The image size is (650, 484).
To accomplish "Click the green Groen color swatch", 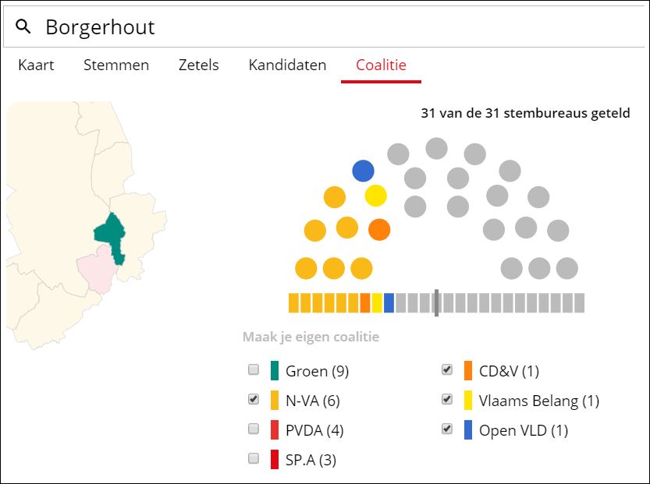I will pyautogui.click(x=275, y=371).
